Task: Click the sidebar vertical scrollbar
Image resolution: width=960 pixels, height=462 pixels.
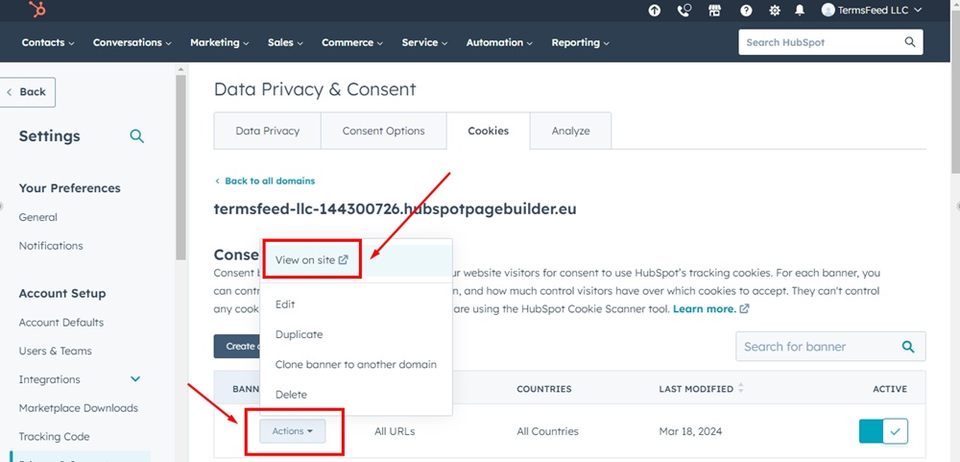Action: [180, 167]
